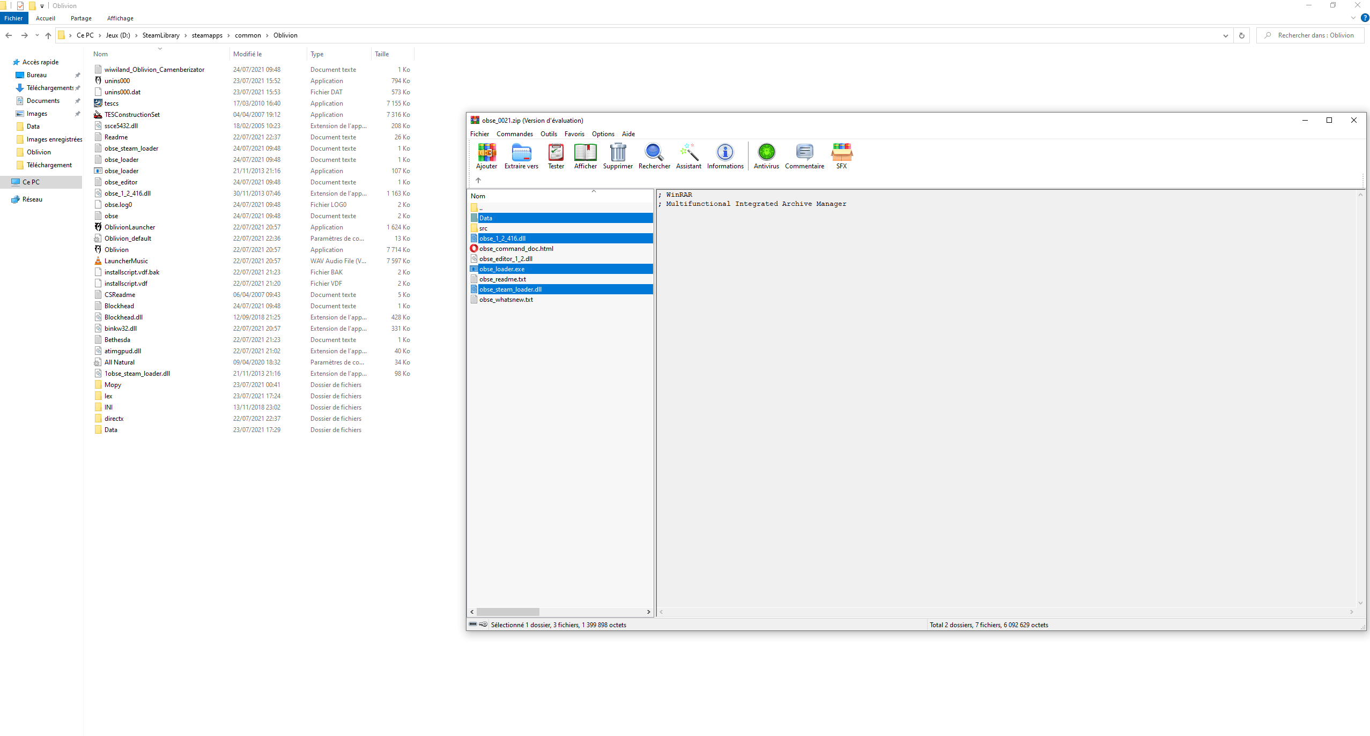Open the quick access toolbar customize dropdown

pyautogui.click(x=42, y=6)
